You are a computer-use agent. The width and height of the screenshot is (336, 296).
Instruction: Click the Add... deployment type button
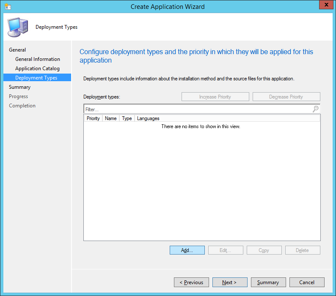[x=187, y=250]
